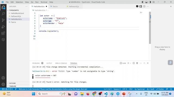
Task: Click errors and warnings status indicator
Action: click(x=7, y=89)
